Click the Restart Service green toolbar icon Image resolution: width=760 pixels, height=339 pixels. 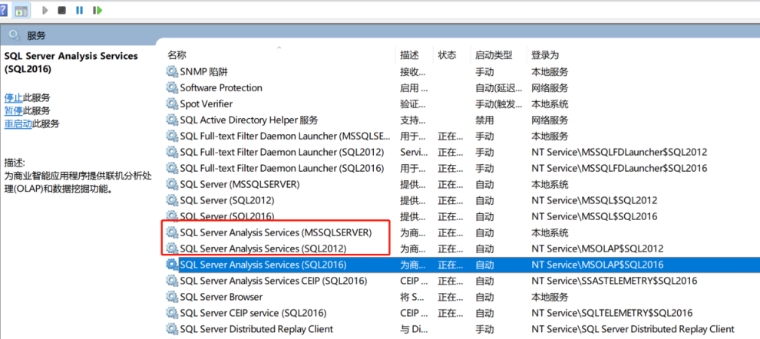coord(97,10)
